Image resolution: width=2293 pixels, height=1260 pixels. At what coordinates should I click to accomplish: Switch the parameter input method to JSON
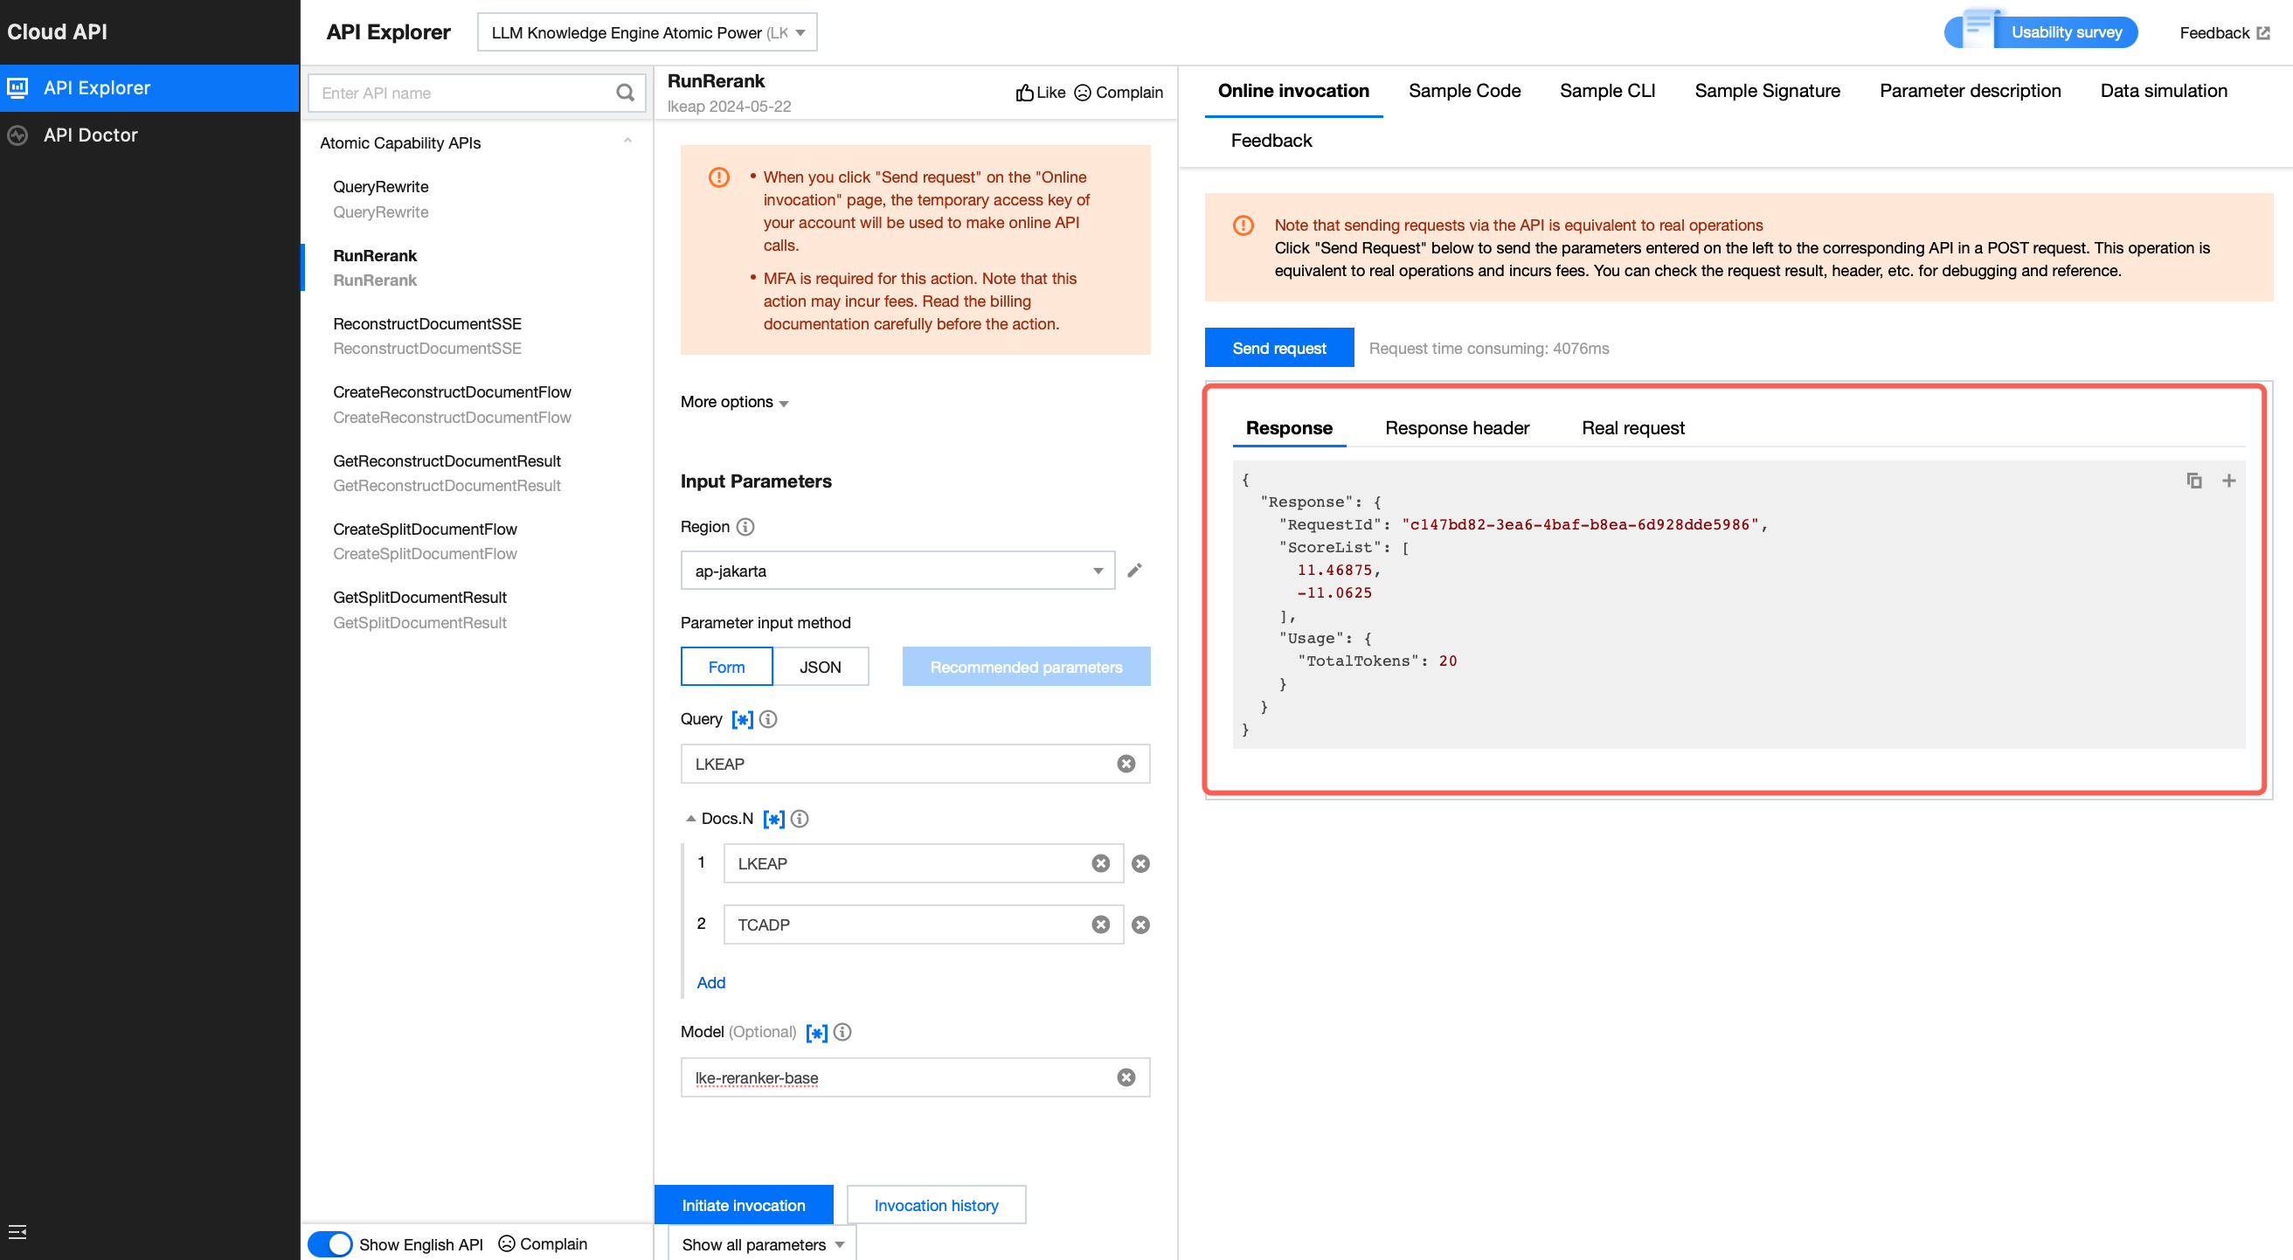(x=820, y=667)
